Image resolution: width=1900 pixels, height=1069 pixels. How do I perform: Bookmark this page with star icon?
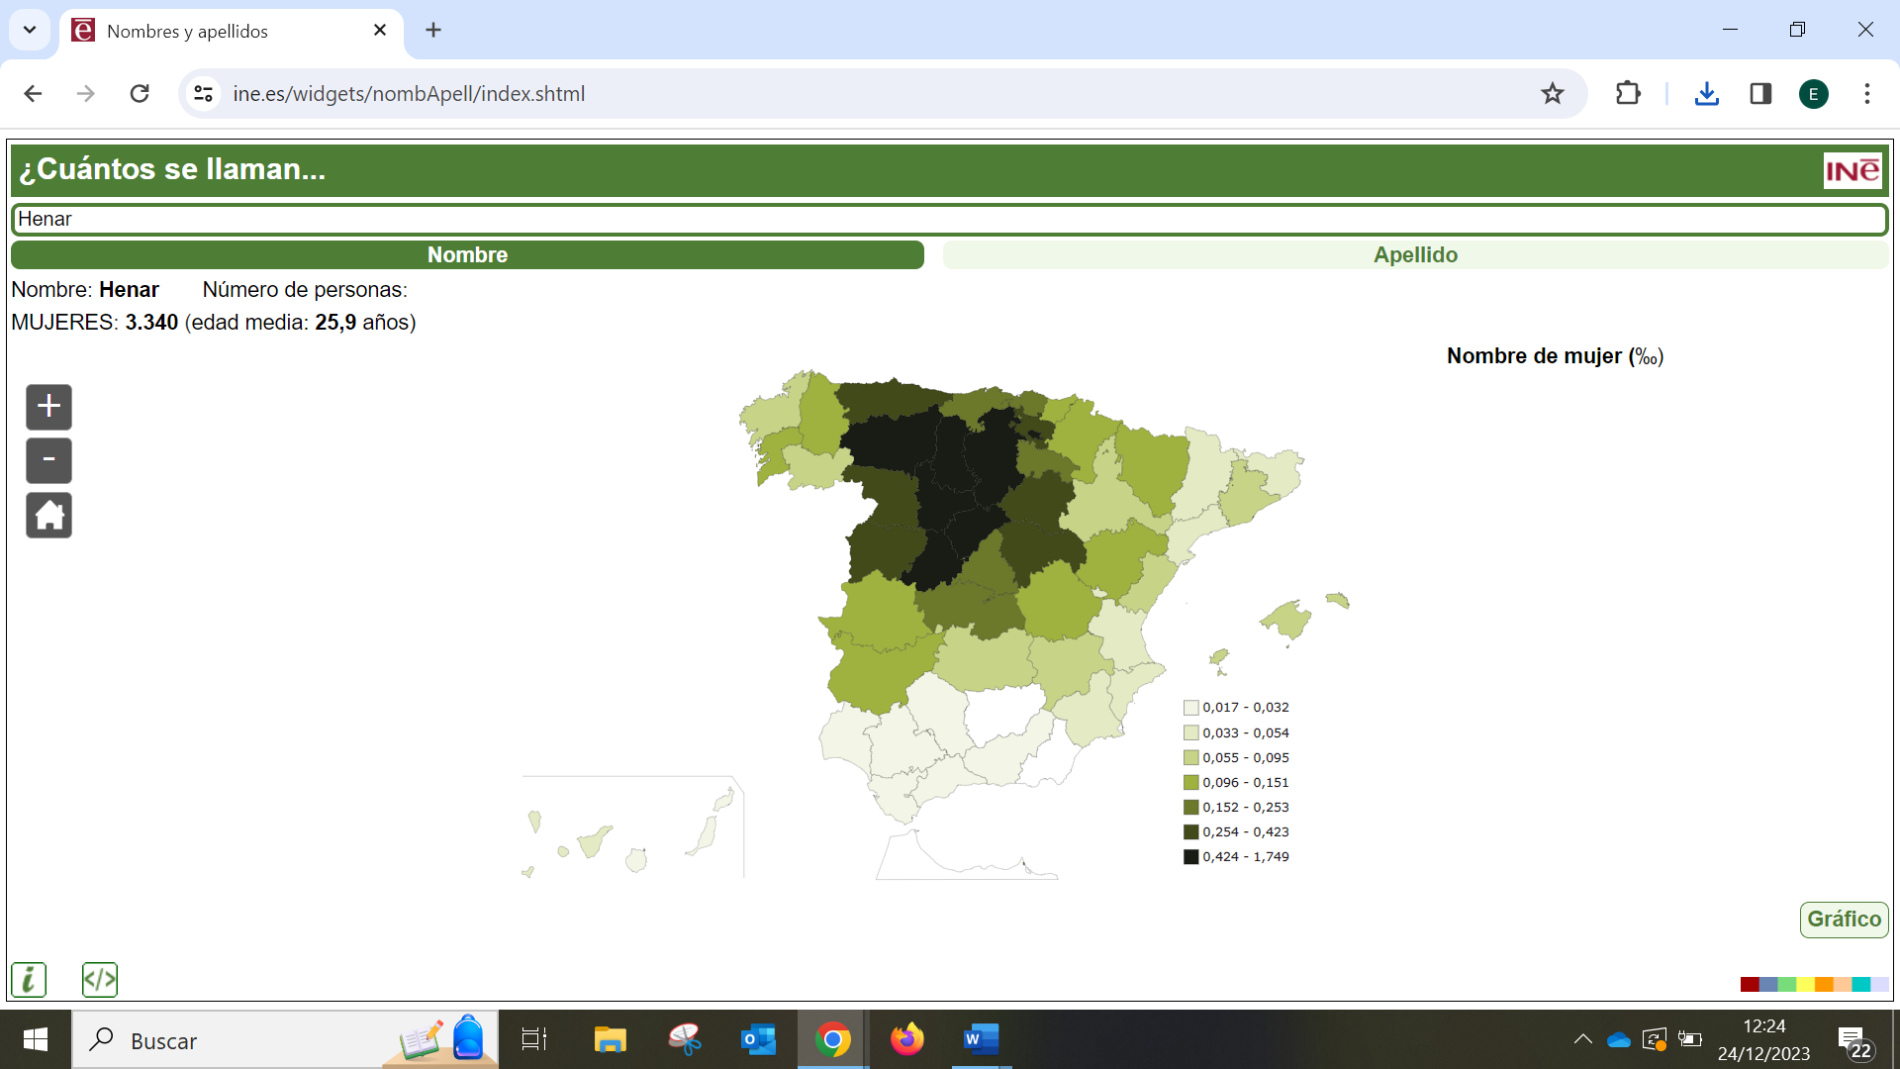pos(1552,94)
